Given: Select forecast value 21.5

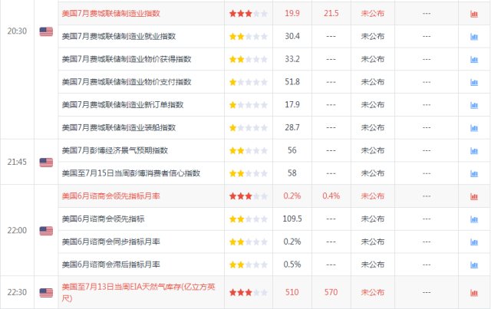Looking at the screenshot, I should [x=331, y=14].
